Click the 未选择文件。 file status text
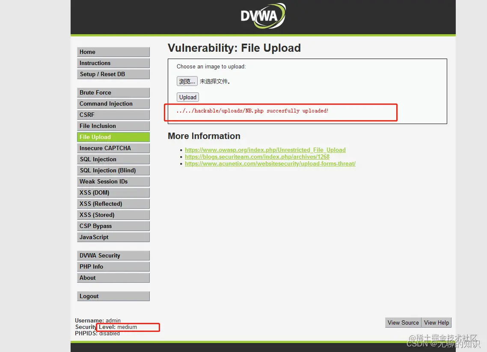 coord(215,81)
